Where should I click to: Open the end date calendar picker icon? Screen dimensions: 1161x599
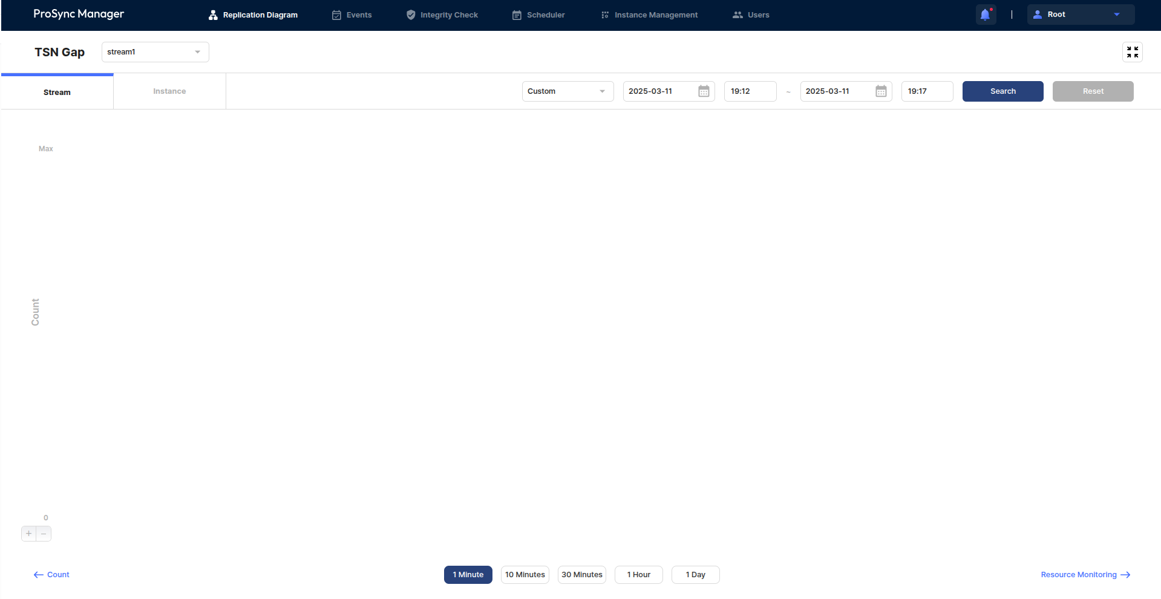[x=881, y=91]
